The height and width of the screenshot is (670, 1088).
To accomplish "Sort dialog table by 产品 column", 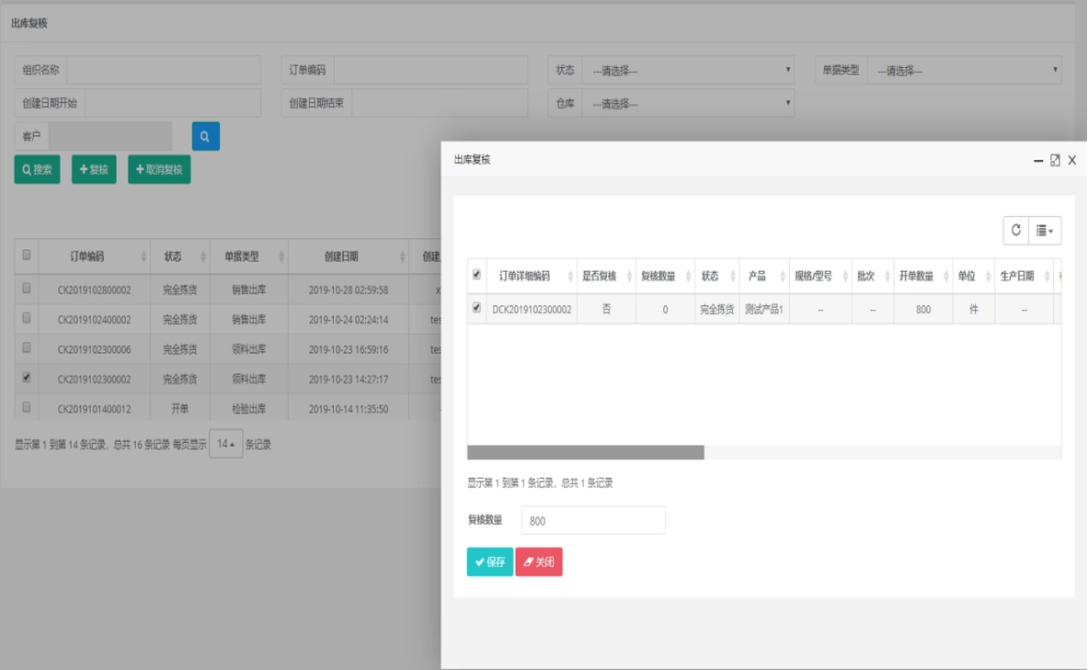I will (764, 276).
